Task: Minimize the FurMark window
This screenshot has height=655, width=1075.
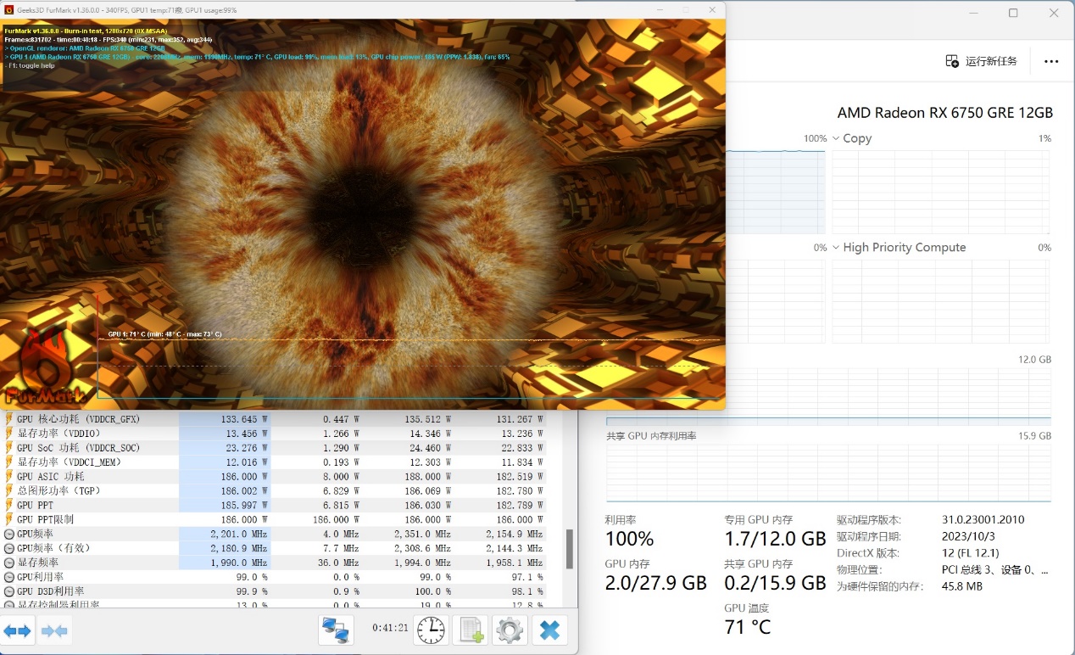Action: click(660, 9)
